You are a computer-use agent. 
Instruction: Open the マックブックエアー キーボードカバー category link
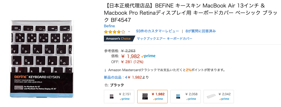(164, 39)
